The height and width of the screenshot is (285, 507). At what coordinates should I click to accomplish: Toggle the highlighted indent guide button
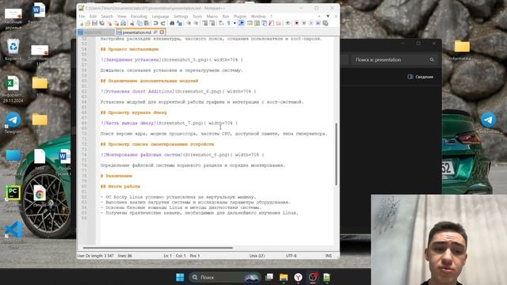[241, 23]
